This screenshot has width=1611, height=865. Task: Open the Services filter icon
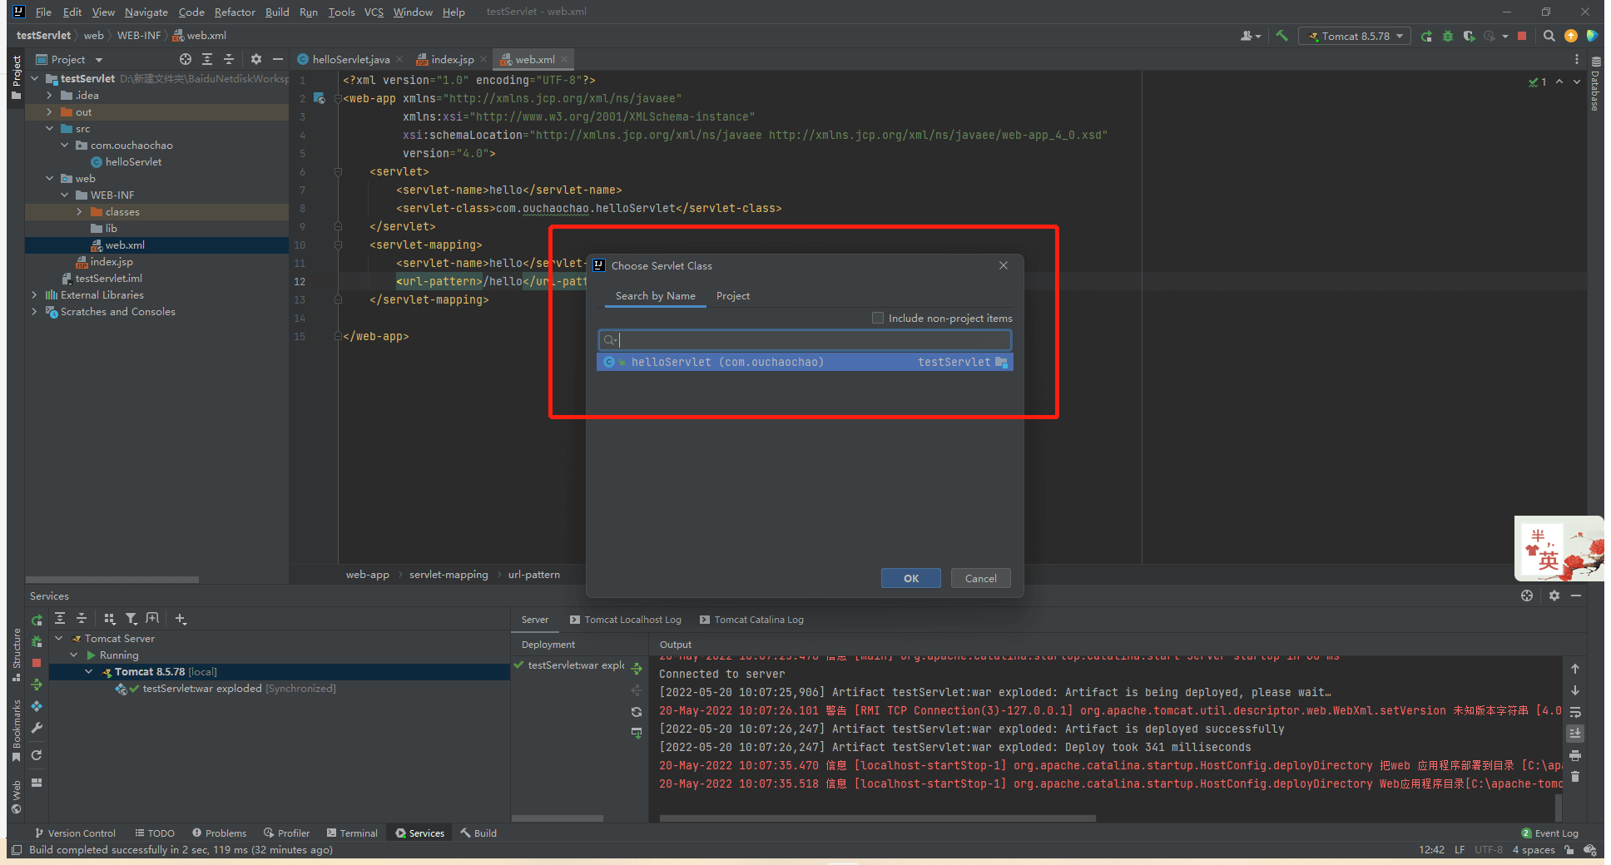131,619
